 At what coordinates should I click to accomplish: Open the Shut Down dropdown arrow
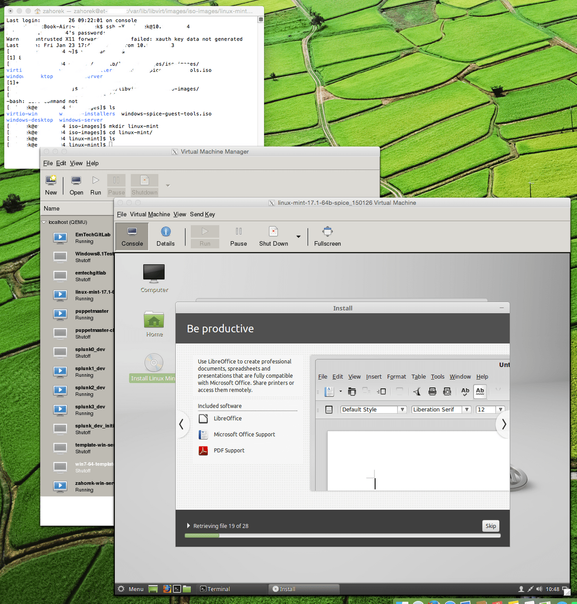(298, 236)
